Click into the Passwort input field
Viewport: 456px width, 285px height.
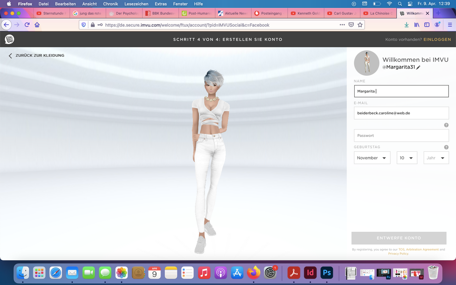point(401,135)
